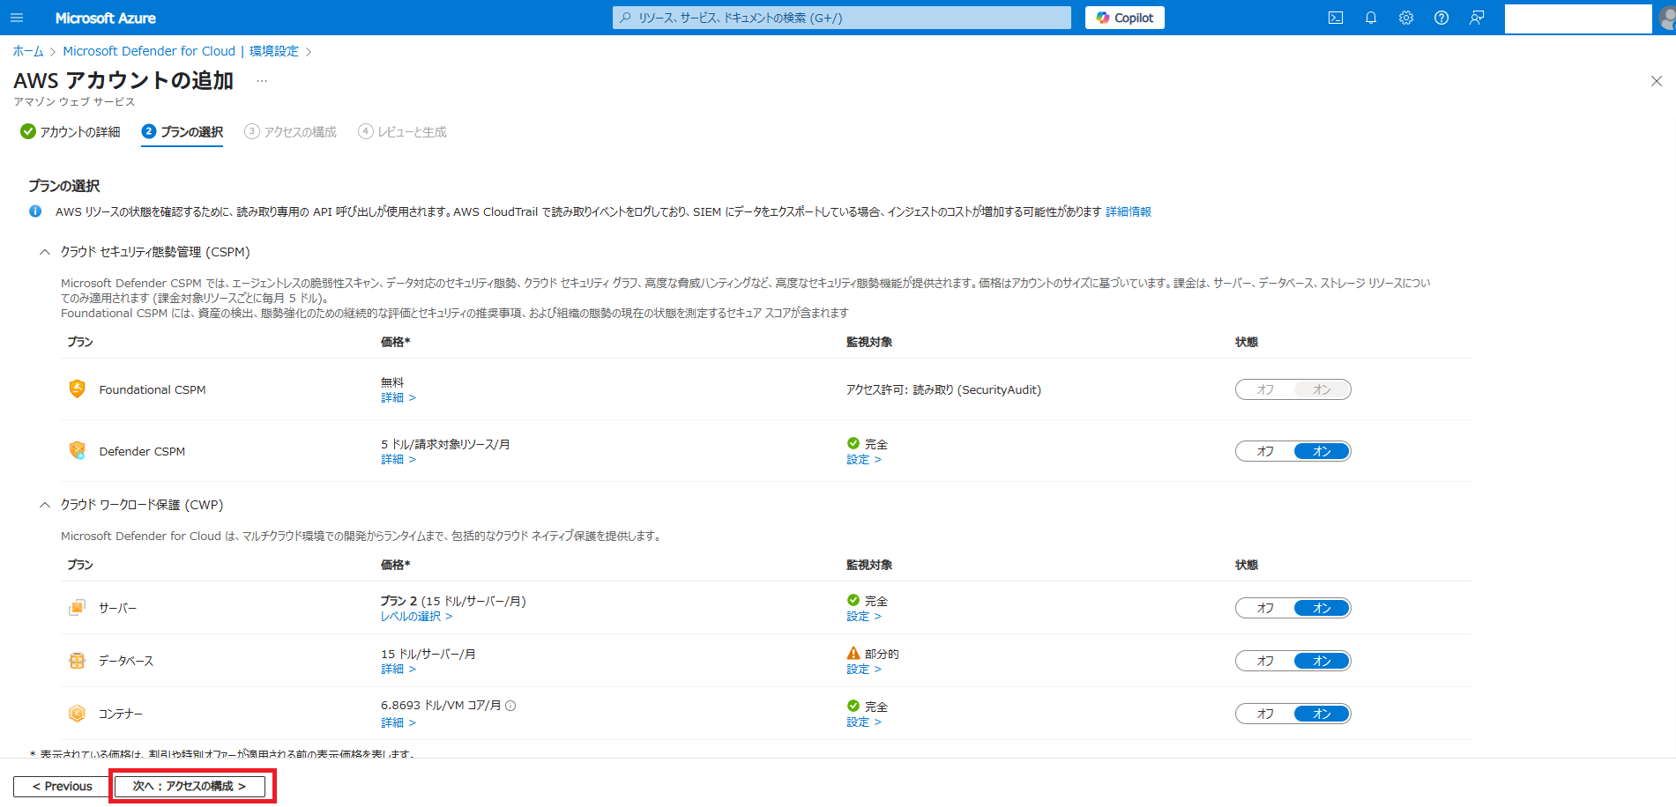Viewport: 1676px width, 807px height.
Task: Click the Microsoft Azure logo text
Action: pos(105,18)
